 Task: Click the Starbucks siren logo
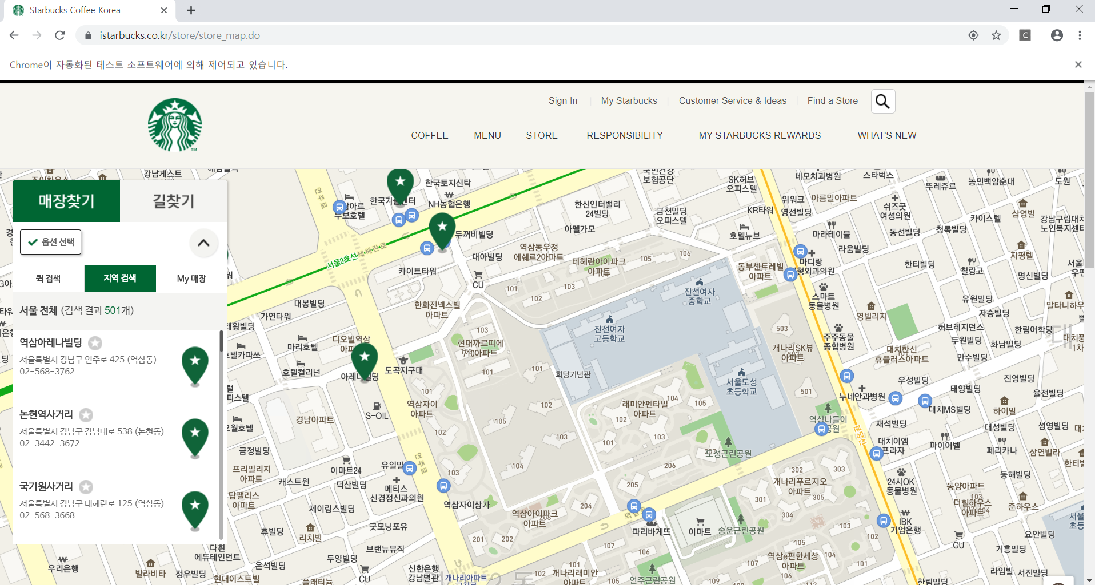175,125
